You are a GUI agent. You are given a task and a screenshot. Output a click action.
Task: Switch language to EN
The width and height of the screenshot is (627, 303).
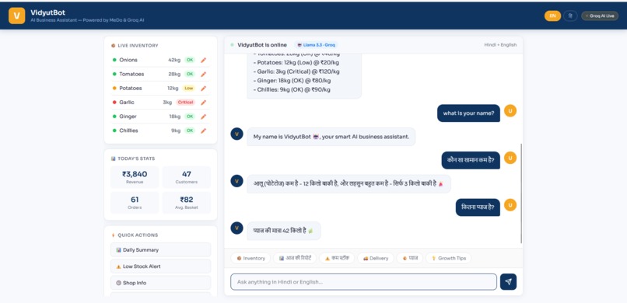(x=552, y=16)
